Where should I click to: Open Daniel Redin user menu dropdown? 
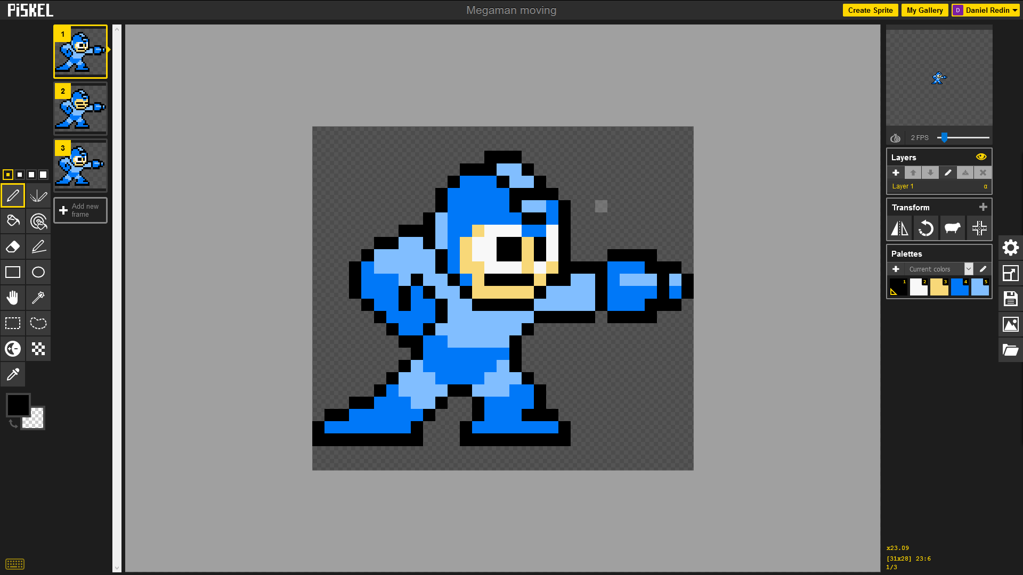[x=986, y=10]
